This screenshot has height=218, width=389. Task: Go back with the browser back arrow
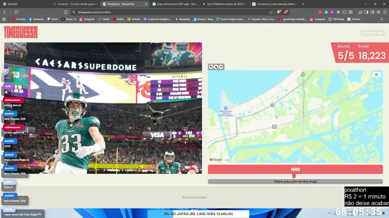[x=5, y=12]
